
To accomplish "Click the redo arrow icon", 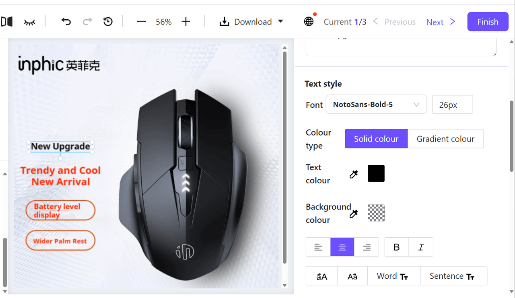I will 87,22.
